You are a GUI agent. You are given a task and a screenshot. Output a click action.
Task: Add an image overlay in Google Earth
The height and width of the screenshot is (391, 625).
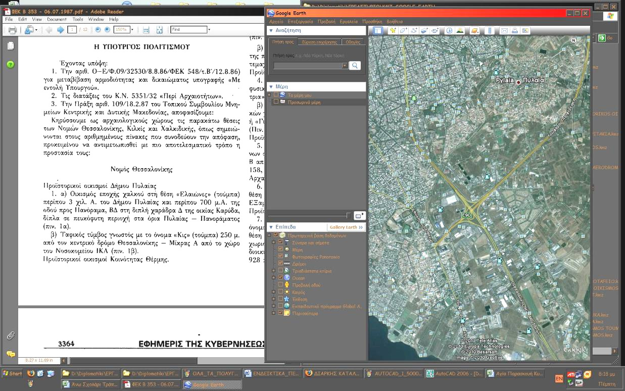tap(424, 31)
